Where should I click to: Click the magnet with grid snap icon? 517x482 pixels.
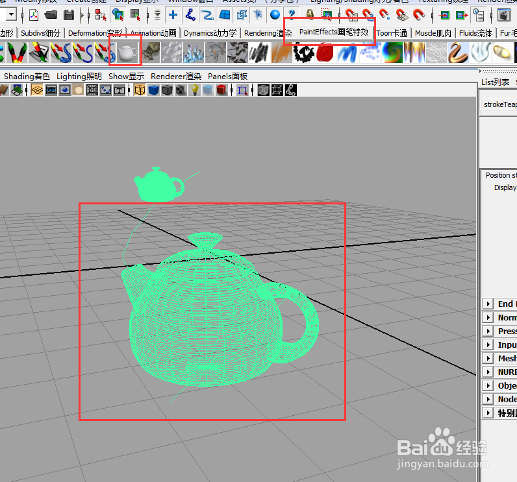click(x=351, y=15)
